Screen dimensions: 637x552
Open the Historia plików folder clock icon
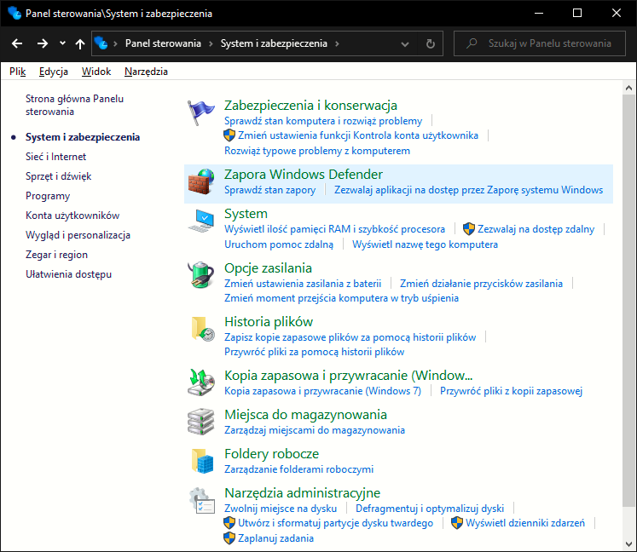tap(202, 328)
